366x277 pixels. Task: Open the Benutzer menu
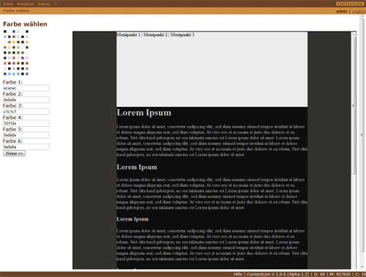(26, 4)
